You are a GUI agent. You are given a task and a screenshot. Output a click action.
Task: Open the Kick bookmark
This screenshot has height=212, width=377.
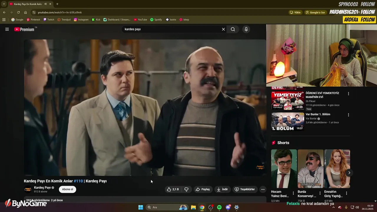click(x=96, y=20)
